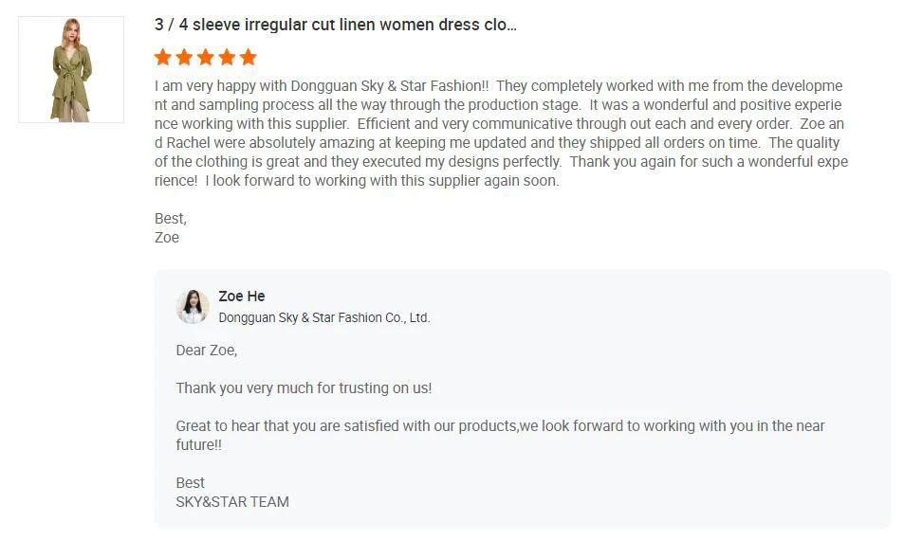Screen dimensions: 904x540
Task: Click the reviewer signature 'Zoe' under 'Best,'
Action: (x=167, y=238)
